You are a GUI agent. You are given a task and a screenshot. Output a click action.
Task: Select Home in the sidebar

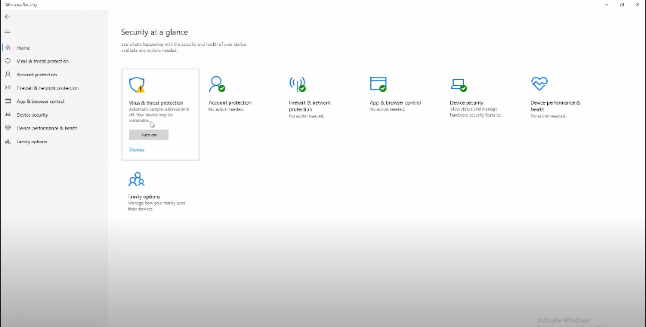(x=23, y=47)
